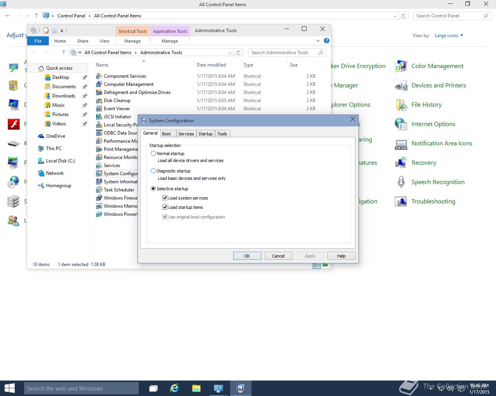Open the Recovery icon

(x=401, y=163)
